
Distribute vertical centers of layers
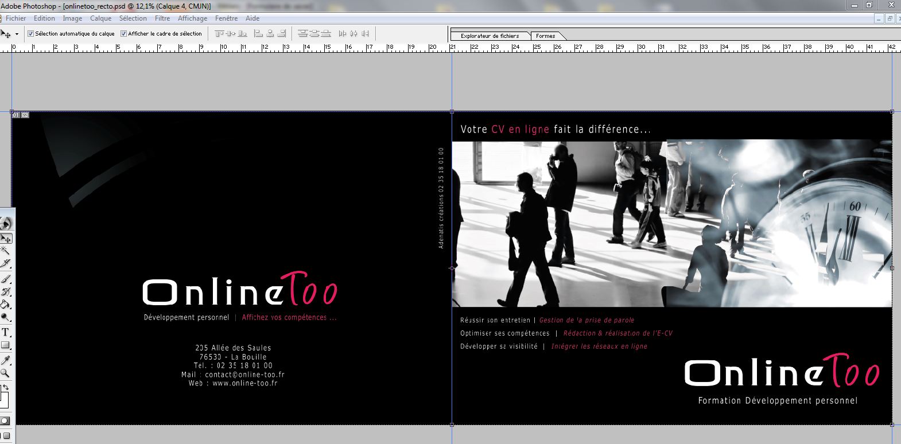tap(314, 34)
